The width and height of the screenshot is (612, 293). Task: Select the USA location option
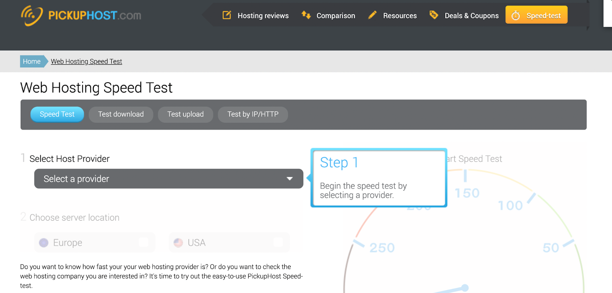(x=229, y=243)
